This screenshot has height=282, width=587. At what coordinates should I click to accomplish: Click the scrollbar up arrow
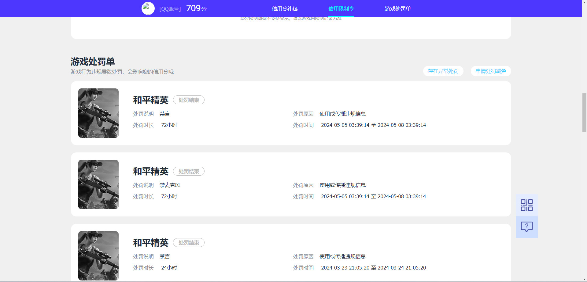[x=584, y=2]
